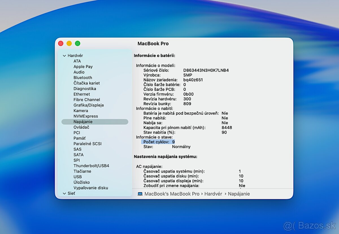The height and width of the screenshot is (234, 339).
Task: Select the NVMExpress hardware entry
Action: tap(86, 116)
